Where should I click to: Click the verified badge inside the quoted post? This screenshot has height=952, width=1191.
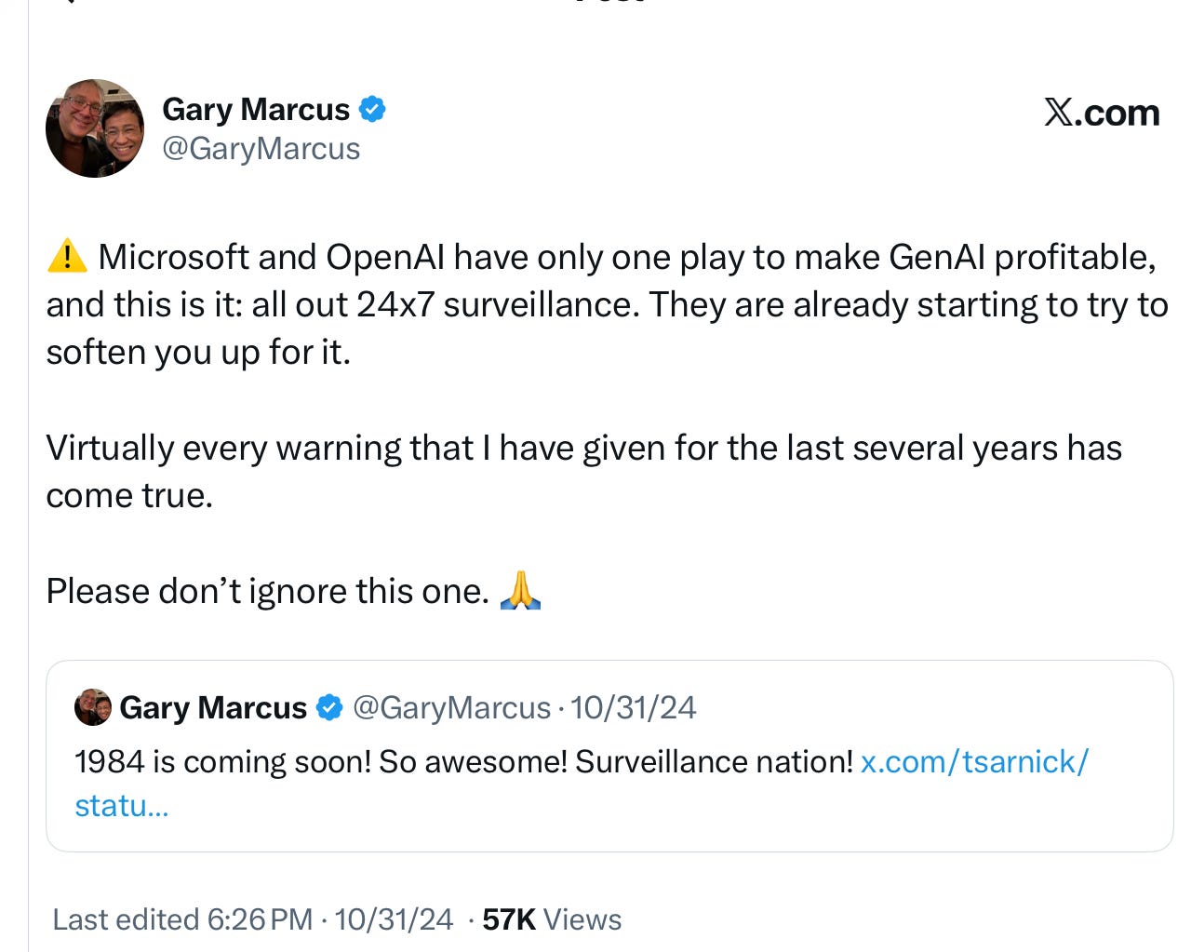coord(329,708)
